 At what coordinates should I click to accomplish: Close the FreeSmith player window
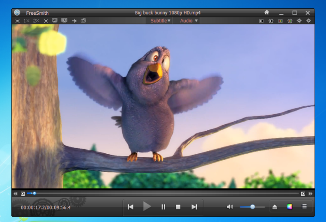pyautogui.click(x=308, y=13)
